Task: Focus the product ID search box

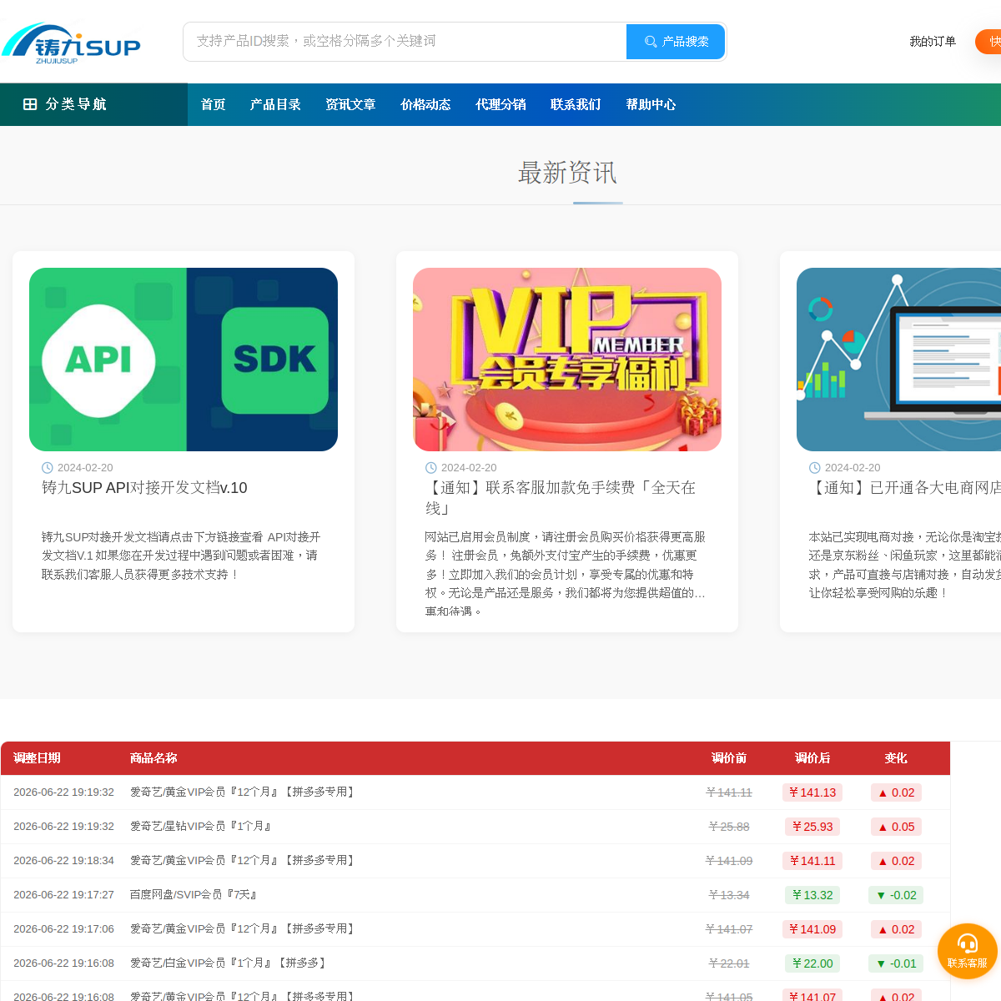Action: point(405,41)
